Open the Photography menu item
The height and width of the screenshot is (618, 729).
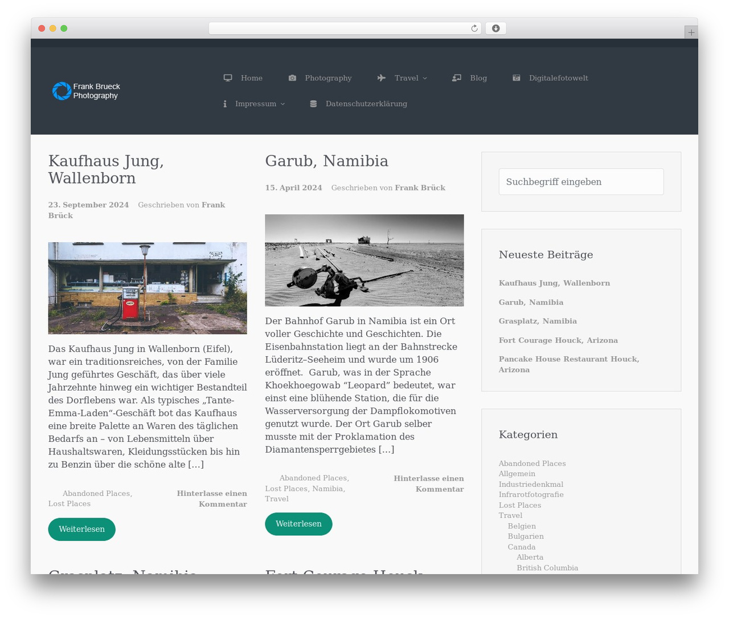(328, 78)
